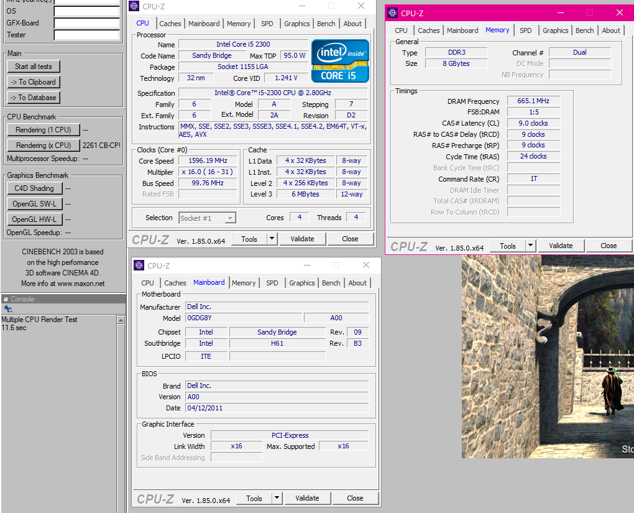
Task: Click Close button in Memory window
Action: (609, 245)
